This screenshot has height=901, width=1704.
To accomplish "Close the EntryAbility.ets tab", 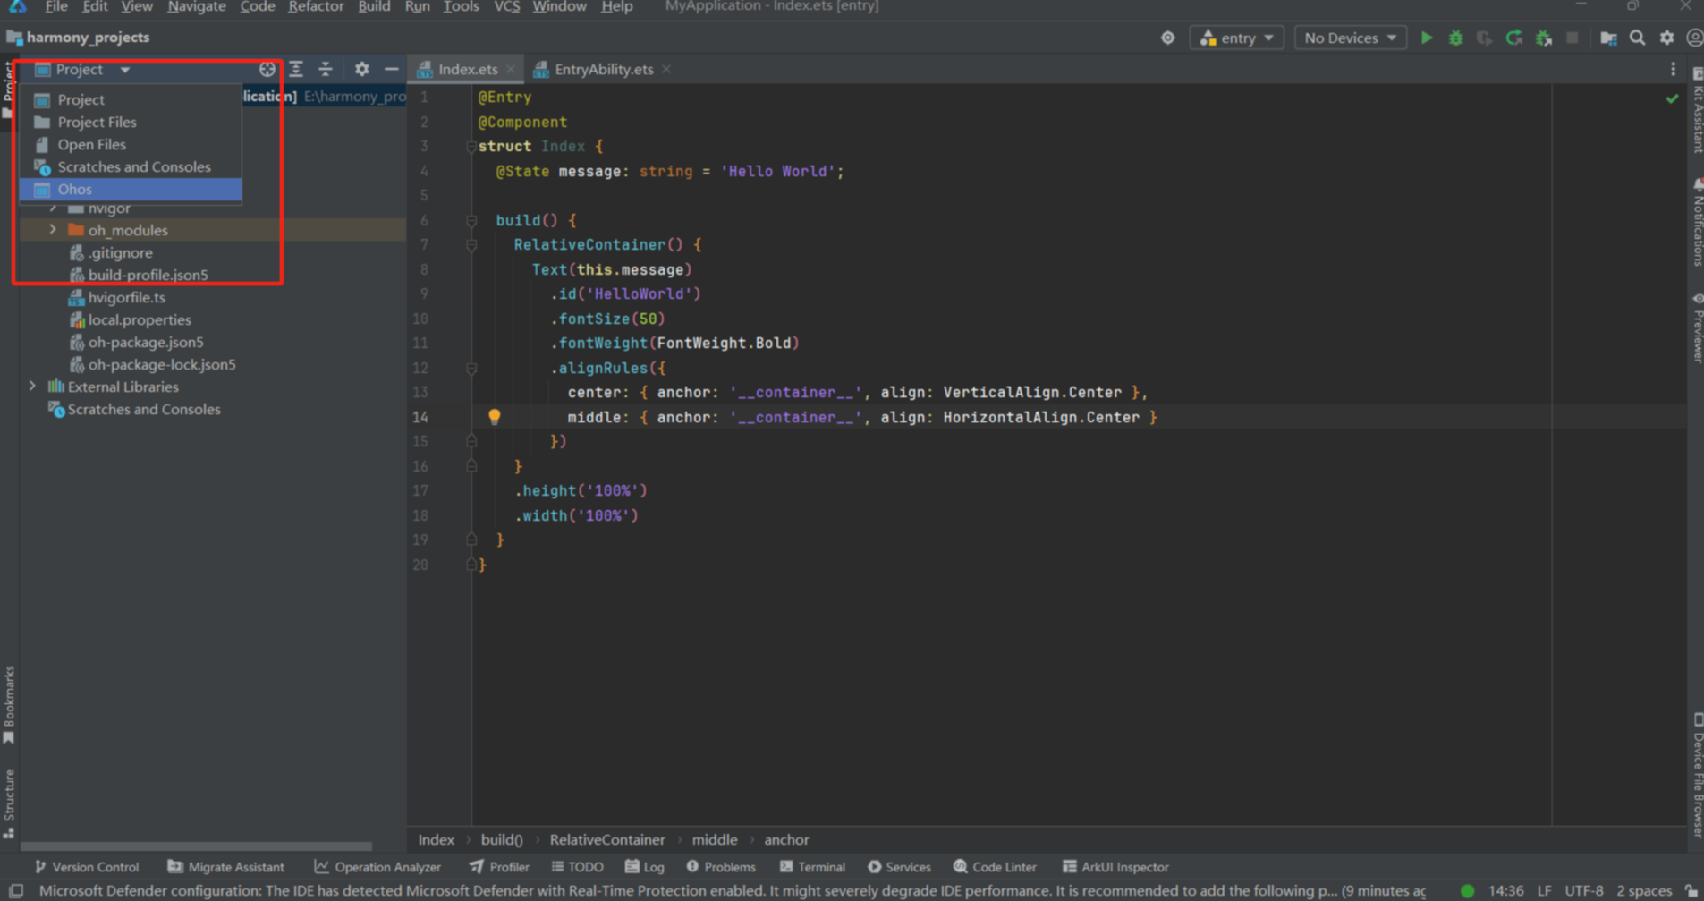I will (666, 69).
